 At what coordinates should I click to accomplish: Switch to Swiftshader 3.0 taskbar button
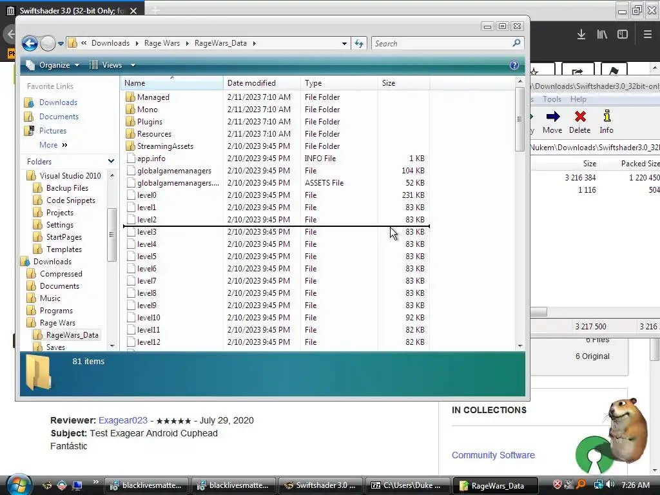[x=320, y=485]
